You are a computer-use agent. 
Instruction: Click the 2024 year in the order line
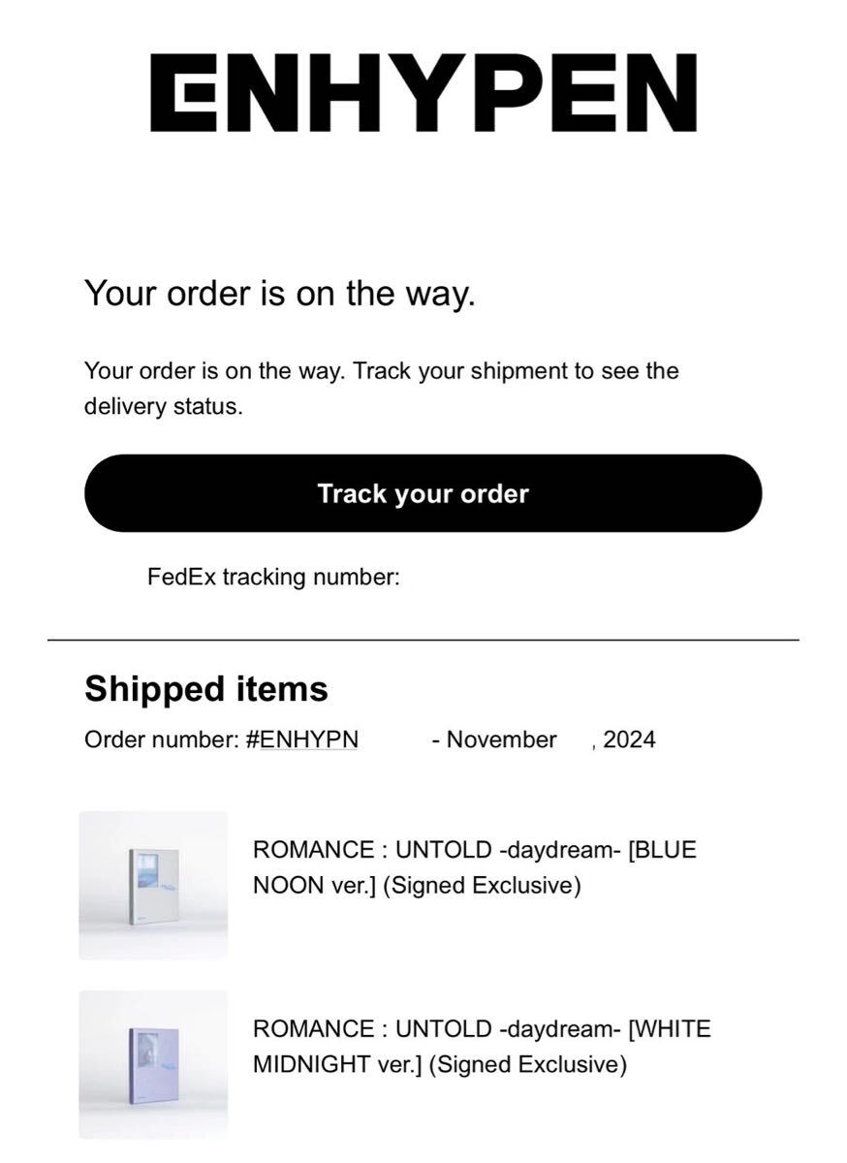pos(629,739)
